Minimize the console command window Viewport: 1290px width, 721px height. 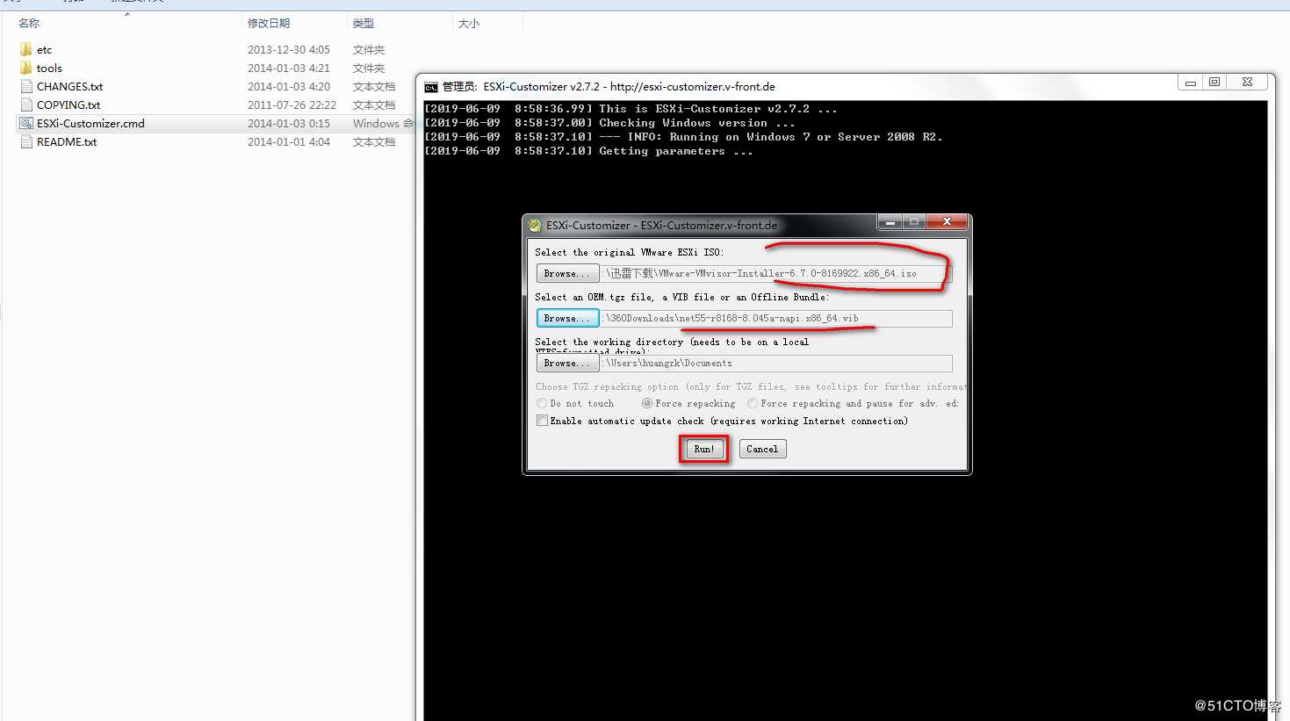coord(1191,82)
